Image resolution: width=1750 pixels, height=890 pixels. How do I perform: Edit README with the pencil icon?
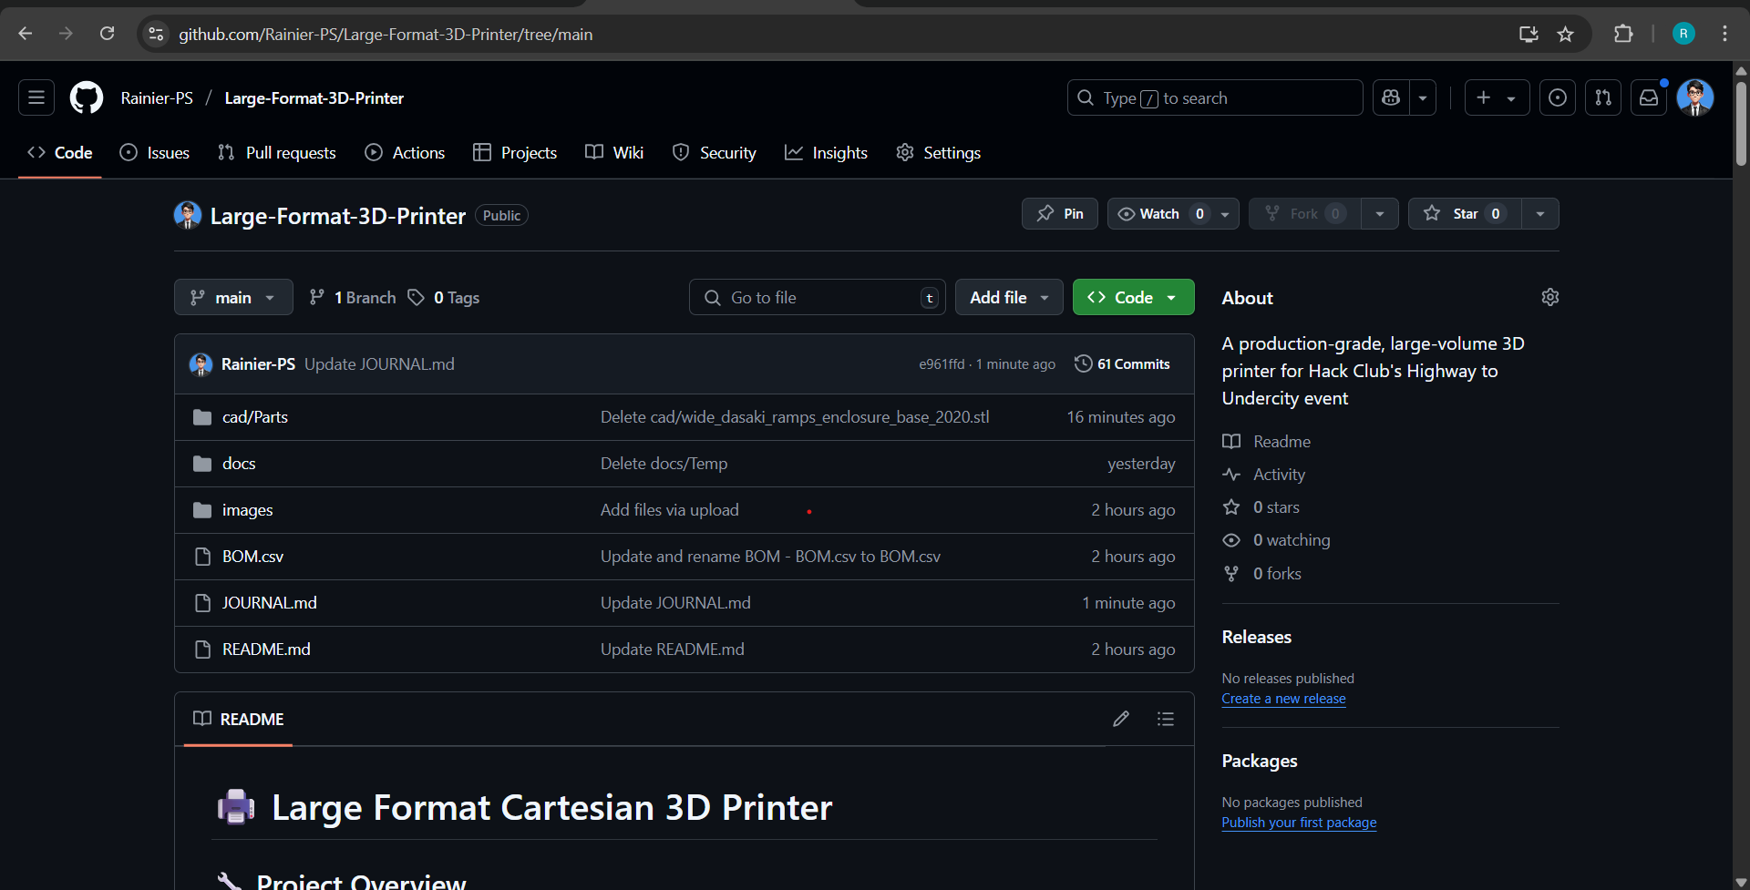(1121, 719)
